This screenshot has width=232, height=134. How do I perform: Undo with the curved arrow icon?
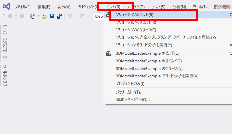pos(70,16)
